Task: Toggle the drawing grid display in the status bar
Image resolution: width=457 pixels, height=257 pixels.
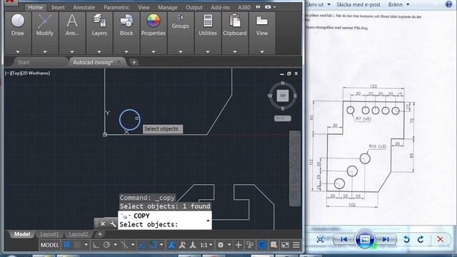Action: 66,245
